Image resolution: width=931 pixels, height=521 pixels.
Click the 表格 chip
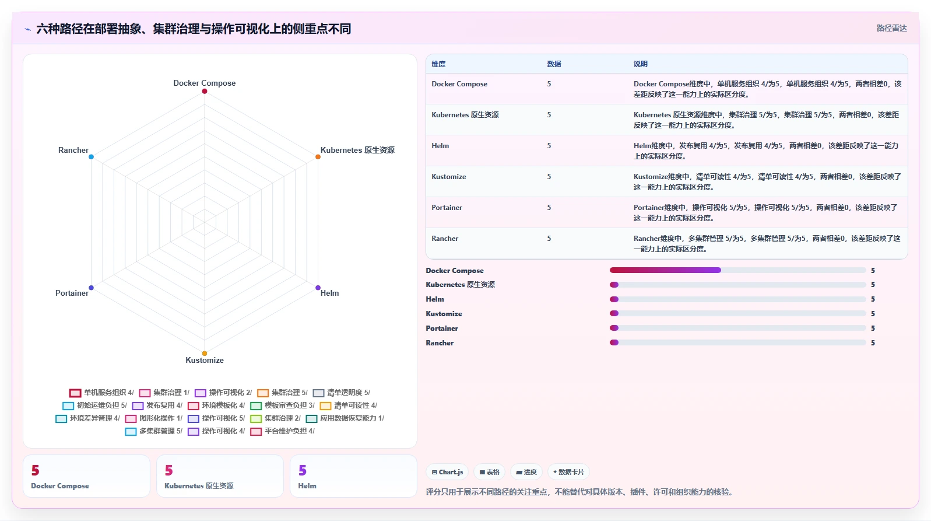(490, 472)
